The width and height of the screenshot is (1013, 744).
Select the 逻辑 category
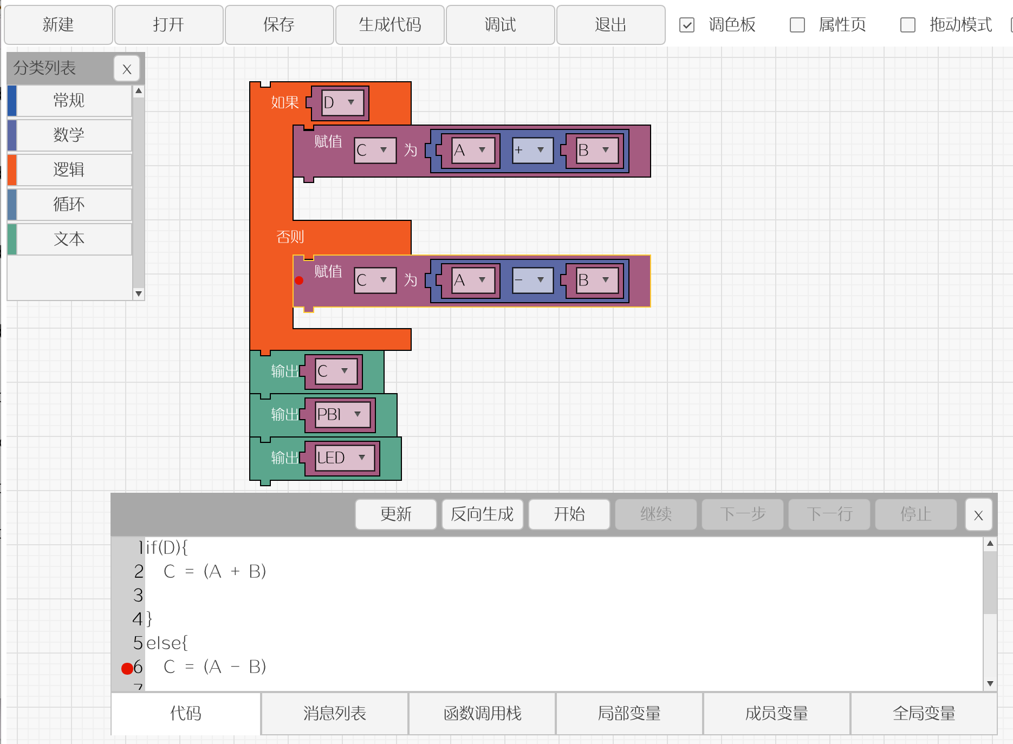point(69,170)
